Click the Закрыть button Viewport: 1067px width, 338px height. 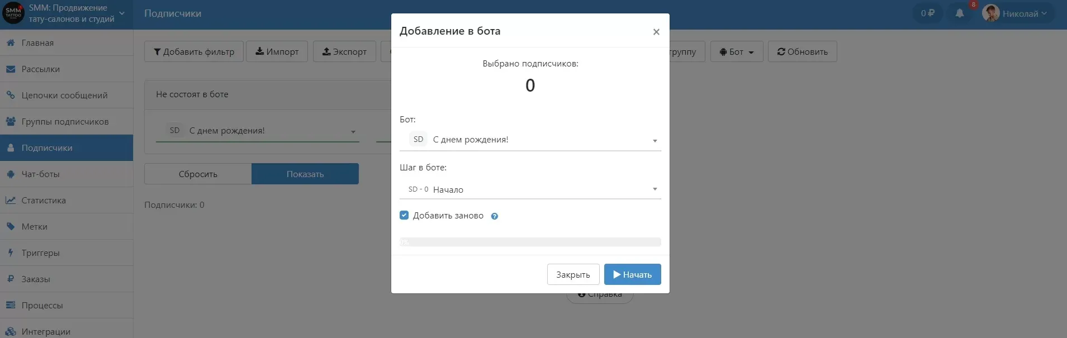click(x=573, y=274)
